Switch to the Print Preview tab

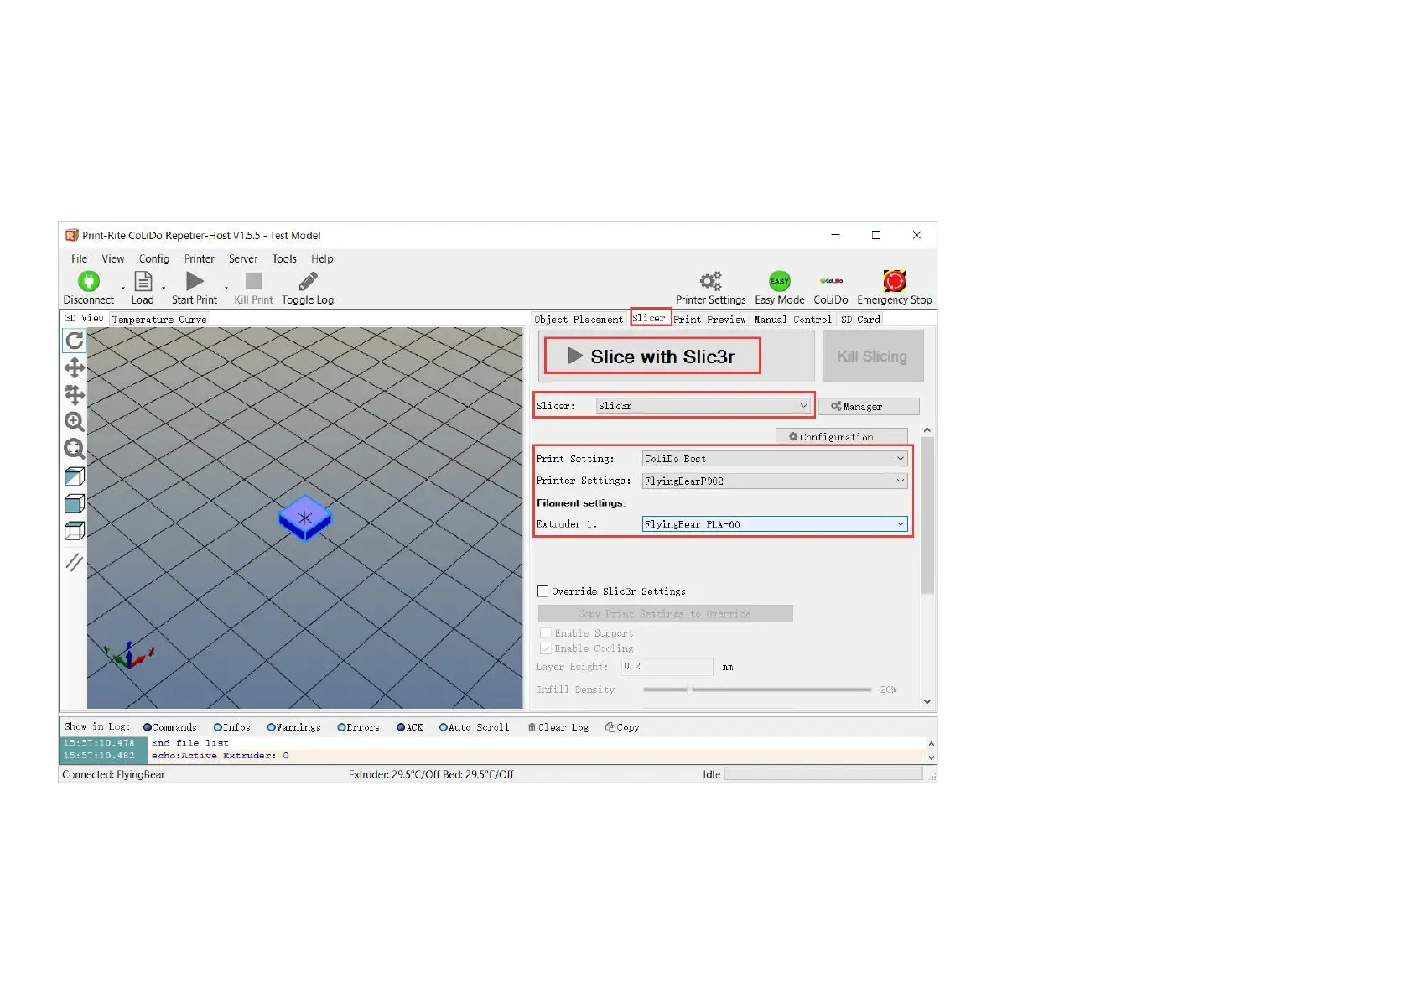click(x=709, y=320)
